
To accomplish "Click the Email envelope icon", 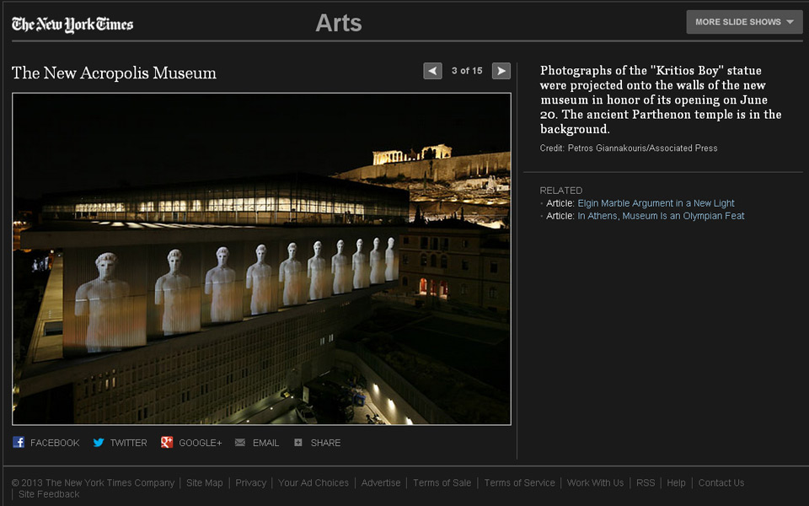I will 240,443.
